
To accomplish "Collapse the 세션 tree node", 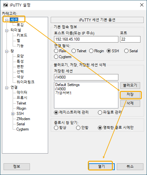I will pyautogui.click(x=7, y=20).
